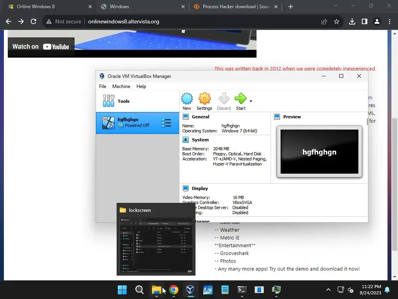Open File Explorer from the taskbar
The width and height of the screenshot is (398, 299).
tap(157, 290)
